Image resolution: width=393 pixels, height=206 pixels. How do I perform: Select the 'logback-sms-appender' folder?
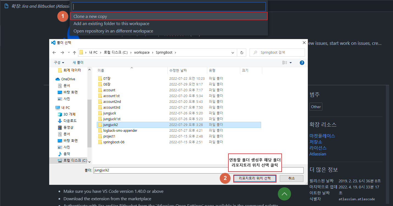pyautogui.click(x=120, y=130)
